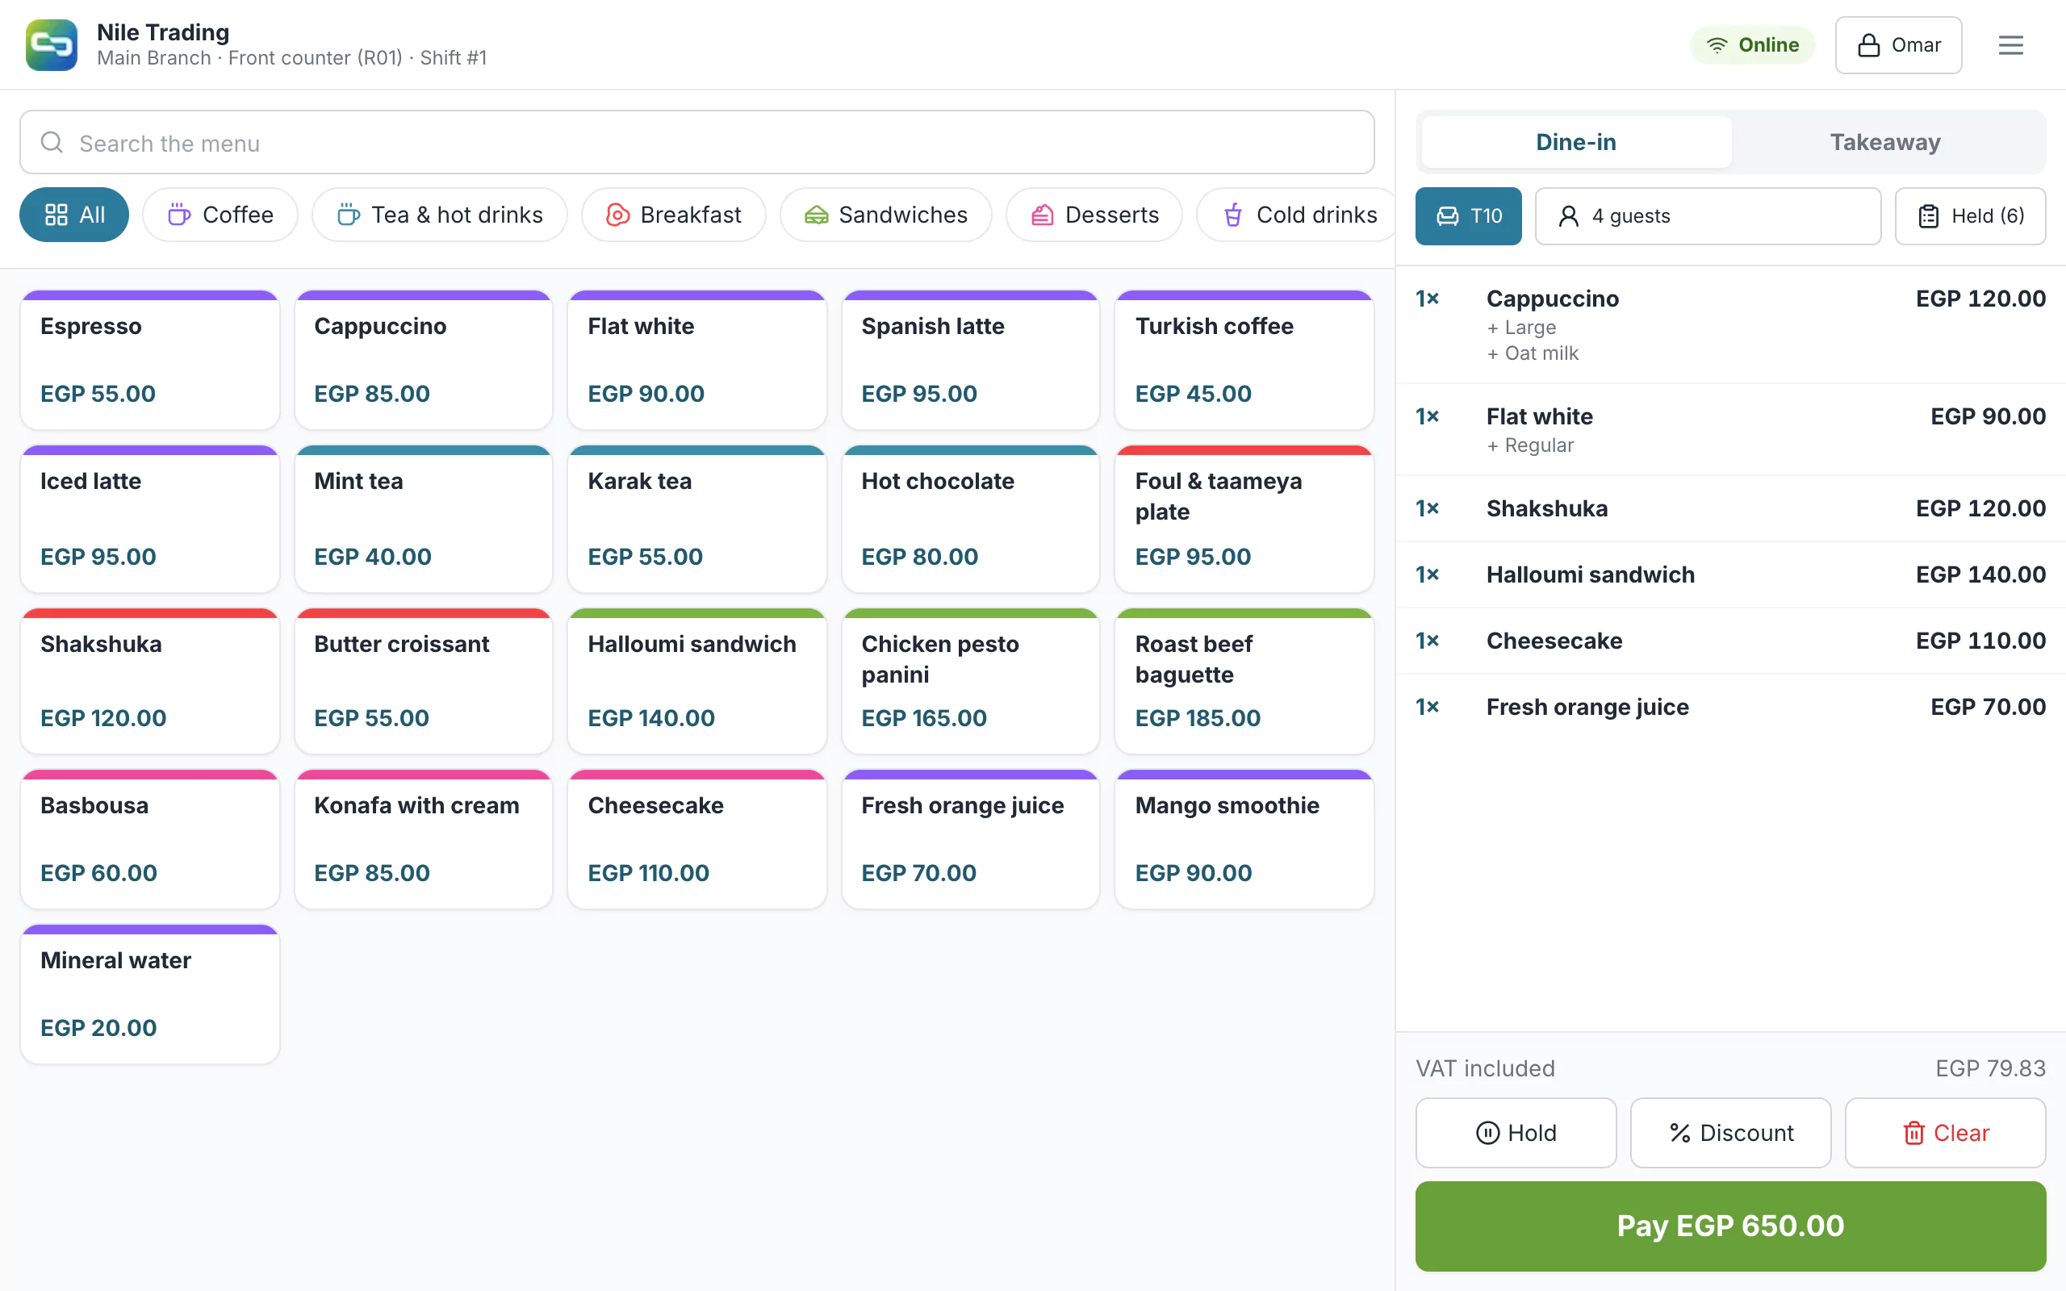This screenshot has width=2066, height=1291.
Task: Add Roast beef baguette
Action: coord(1244,680)
